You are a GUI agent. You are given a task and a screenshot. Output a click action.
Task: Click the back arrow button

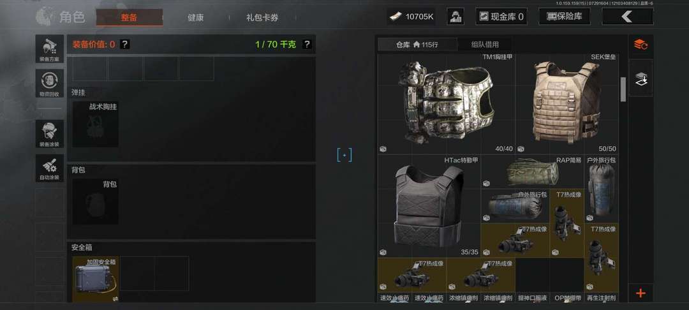click(x=627, y=17)
